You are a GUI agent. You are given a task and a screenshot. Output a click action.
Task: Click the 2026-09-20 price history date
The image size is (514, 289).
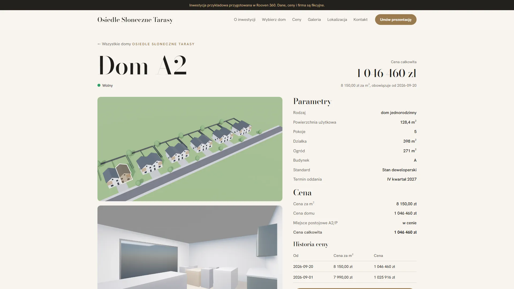[x=303, y=267]
